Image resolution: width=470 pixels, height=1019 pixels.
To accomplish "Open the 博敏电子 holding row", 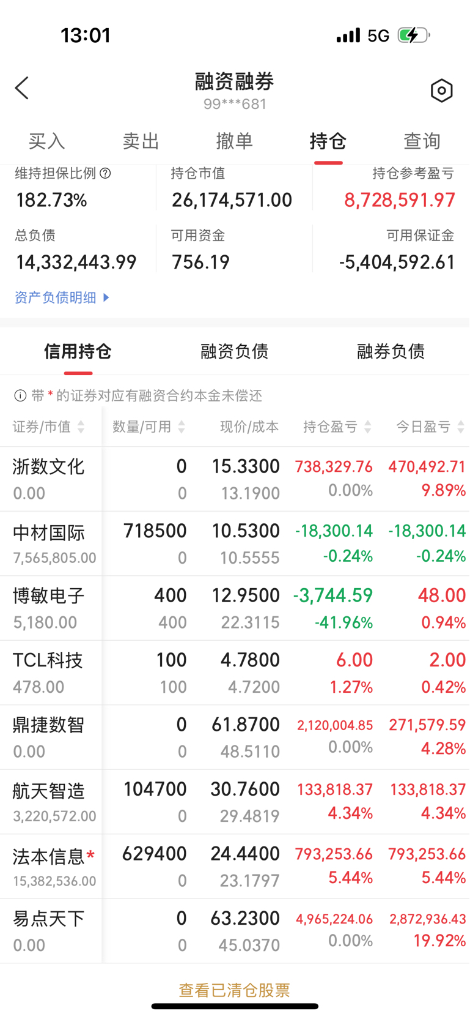I will click(x=235, y=608).
